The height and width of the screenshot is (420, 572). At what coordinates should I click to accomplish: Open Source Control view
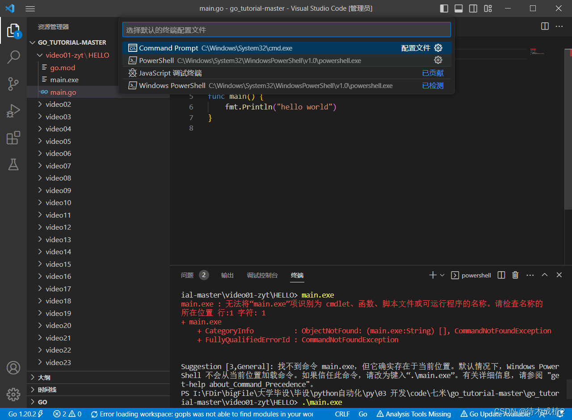pos(13,84)
